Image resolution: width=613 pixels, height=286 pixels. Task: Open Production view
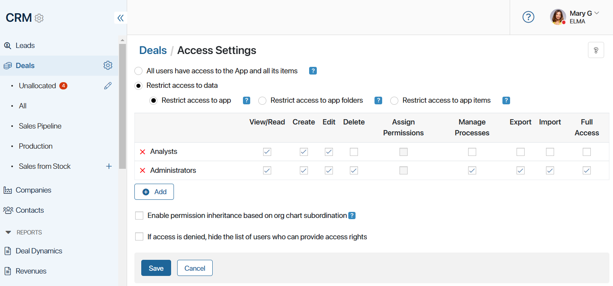click(36, 146)
